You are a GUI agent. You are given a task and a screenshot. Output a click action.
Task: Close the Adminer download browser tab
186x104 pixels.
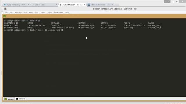(112, 5)
